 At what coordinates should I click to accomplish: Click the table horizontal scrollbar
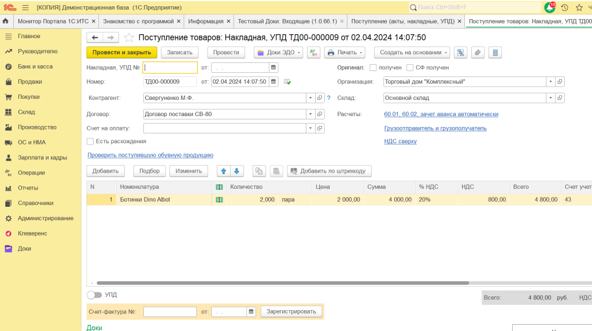pyautogui.click(x=282, y=282)
